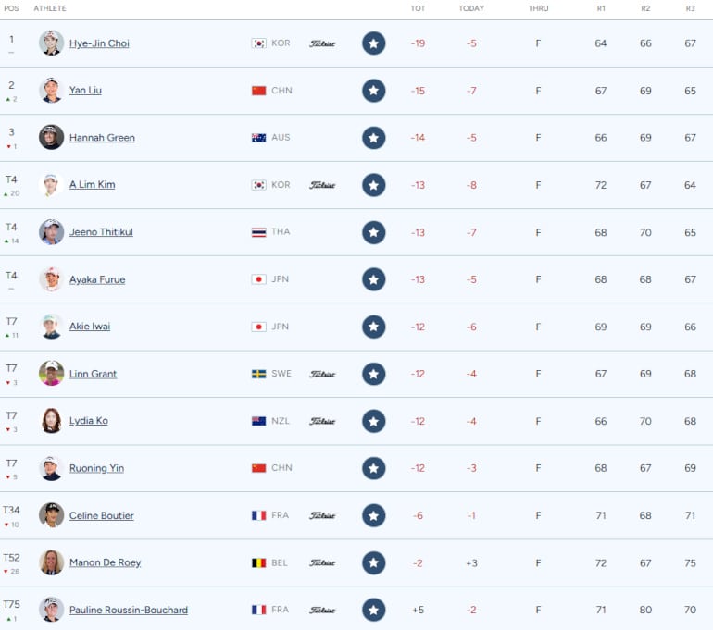This screenshot has width=713, height=630.
Task: Click the Sweden flag next to Linn Grant
Action: coord(259,374)
